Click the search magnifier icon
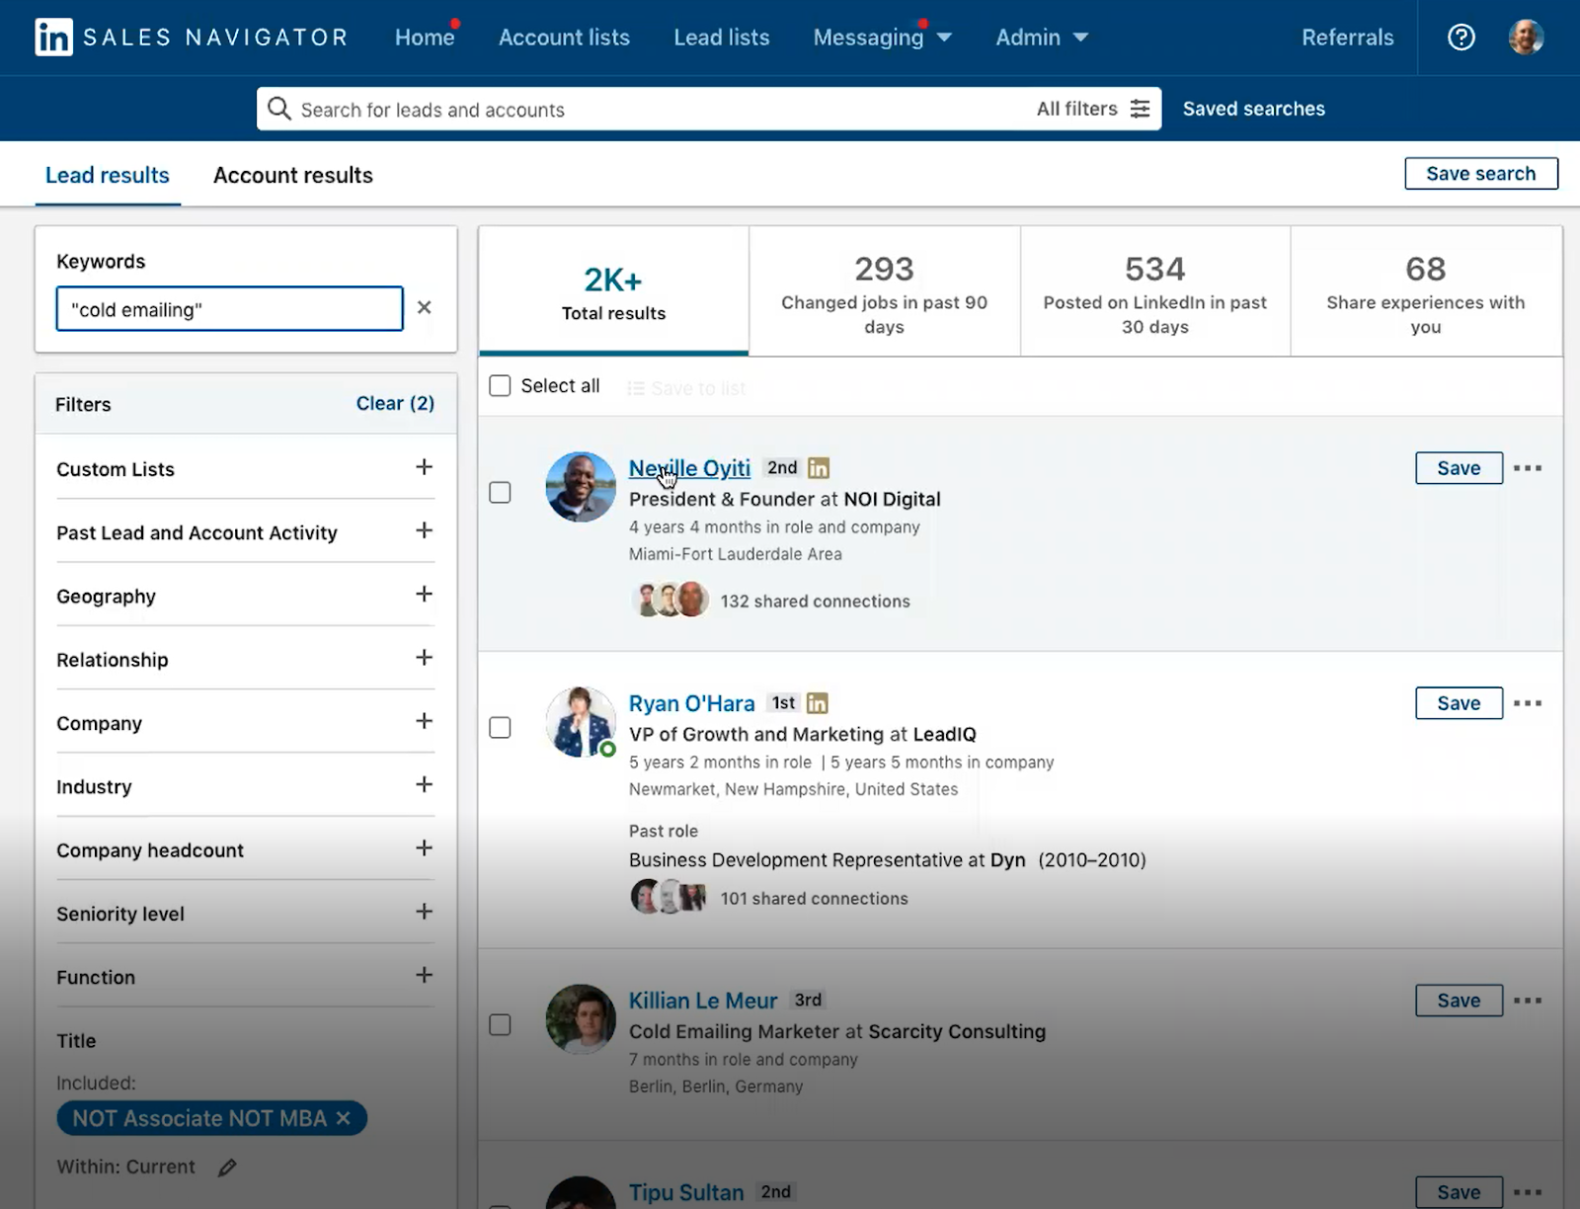Screen dimensions: 1580x1209 279,109
